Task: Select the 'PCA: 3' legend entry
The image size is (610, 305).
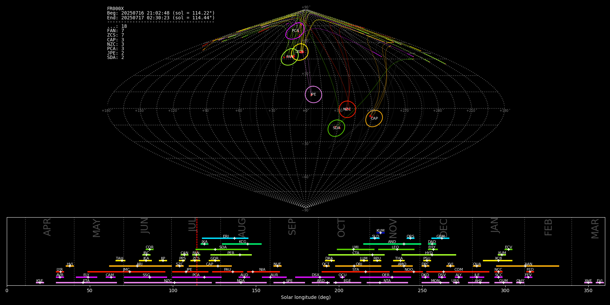Action: coord(116,48)
